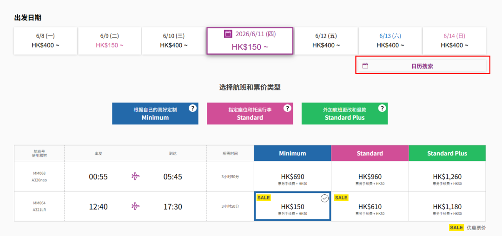The height and width of the screenshot is (236, 502).
Task: Click the airplane icon for flight MM068
Action: tap(136, 176)
